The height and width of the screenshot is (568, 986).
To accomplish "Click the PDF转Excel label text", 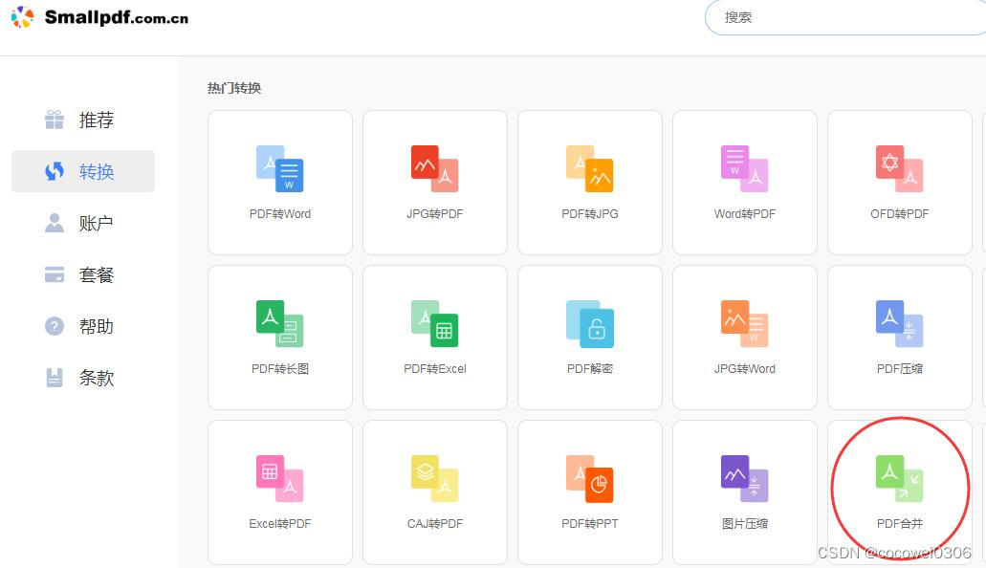I will (435, 368).
